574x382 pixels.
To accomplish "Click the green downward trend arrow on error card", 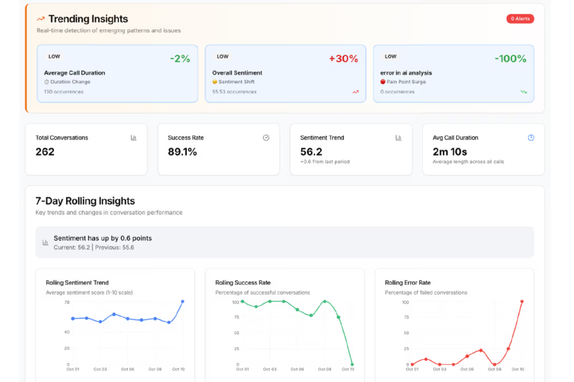I will pyautogui.click(x=523, y=92).
